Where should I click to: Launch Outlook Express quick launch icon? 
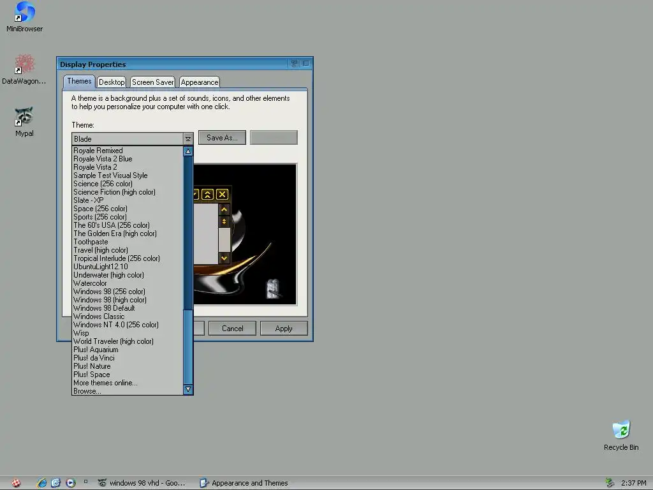coord(56,483)
